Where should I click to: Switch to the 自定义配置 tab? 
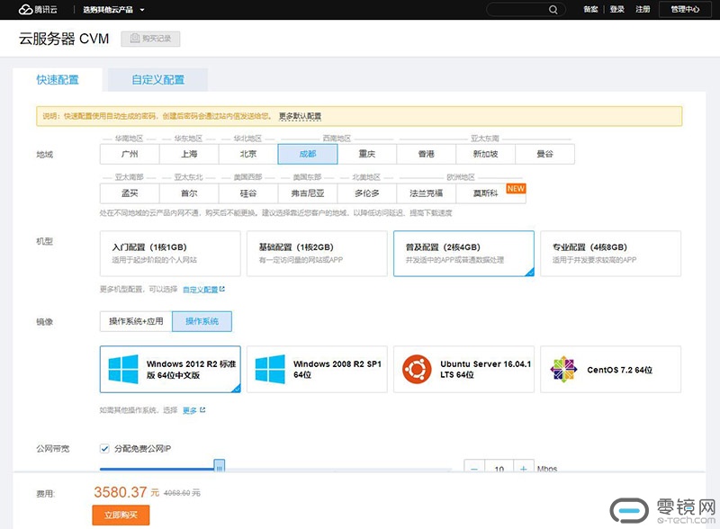coord(158,80)
